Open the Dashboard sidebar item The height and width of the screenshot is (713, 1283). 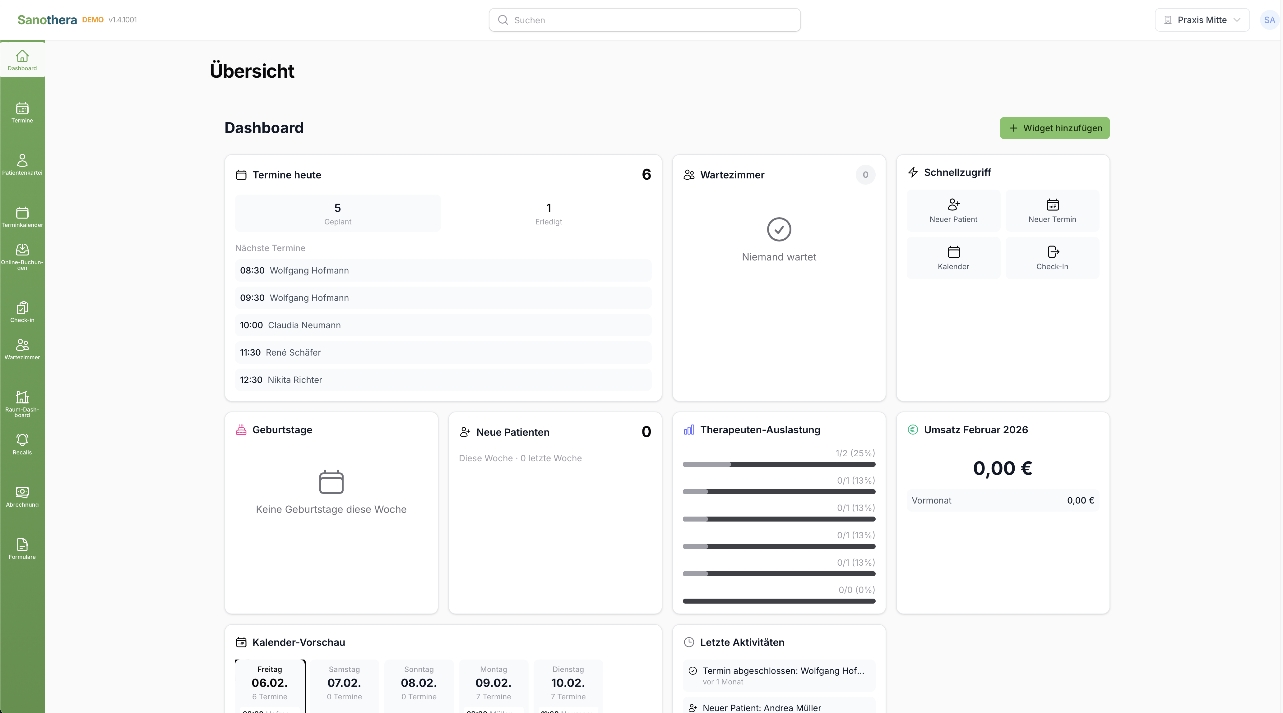coord(22,60)
